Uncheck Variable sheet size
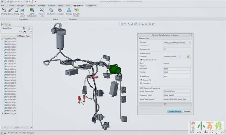The width and height of the screenshot is (226, 135). point(141,60)
